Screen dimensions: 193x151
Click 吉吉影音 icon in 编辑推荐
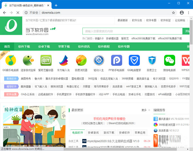pyautogui.click(x=156, y=130)
